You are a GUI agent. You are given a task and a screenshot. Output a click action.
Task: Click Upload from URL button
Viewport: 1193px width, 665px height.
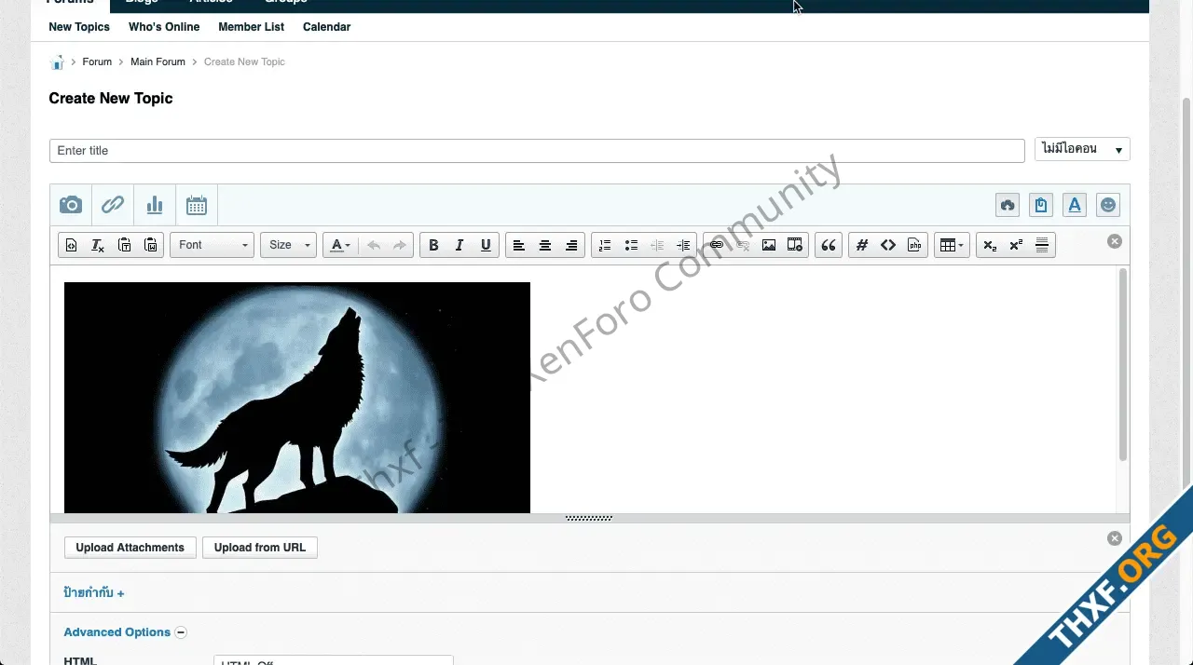[x=260, y=548]
